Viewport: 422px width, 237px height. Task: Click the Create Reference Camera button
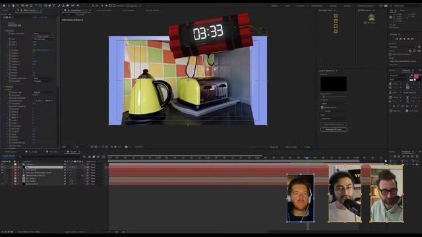[334, 124]
